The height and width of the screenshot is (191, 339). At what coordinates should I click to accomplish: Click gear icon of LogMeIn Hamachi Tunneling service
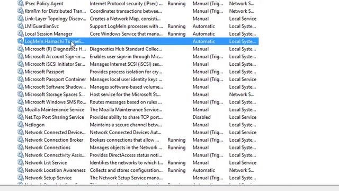pos(21,41)
